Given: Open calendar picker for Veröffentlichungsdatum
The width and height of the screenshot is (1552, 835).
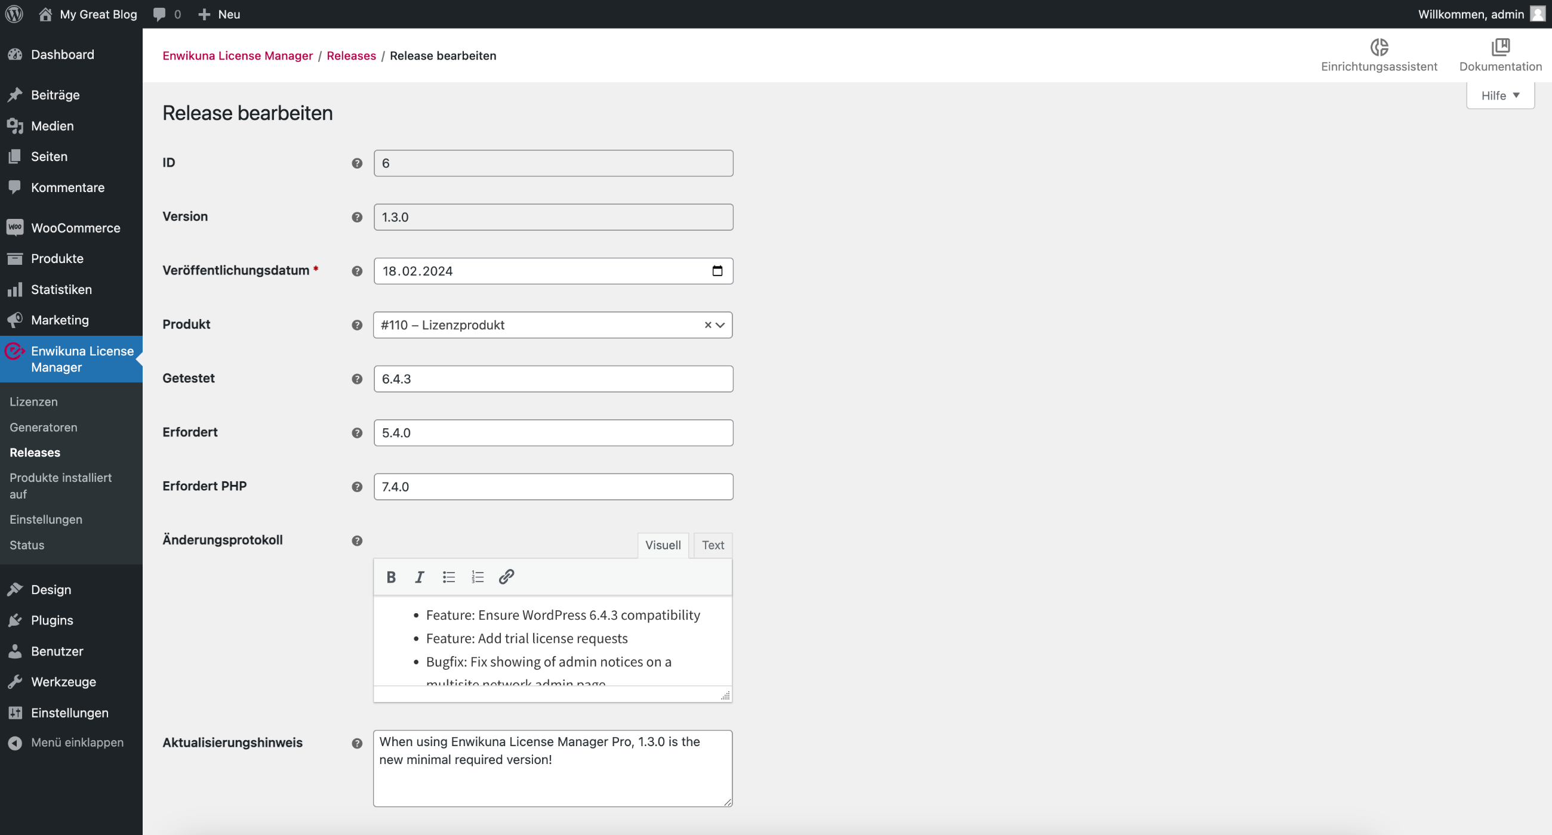Looking at the screenshot, I should coord(717,271).
